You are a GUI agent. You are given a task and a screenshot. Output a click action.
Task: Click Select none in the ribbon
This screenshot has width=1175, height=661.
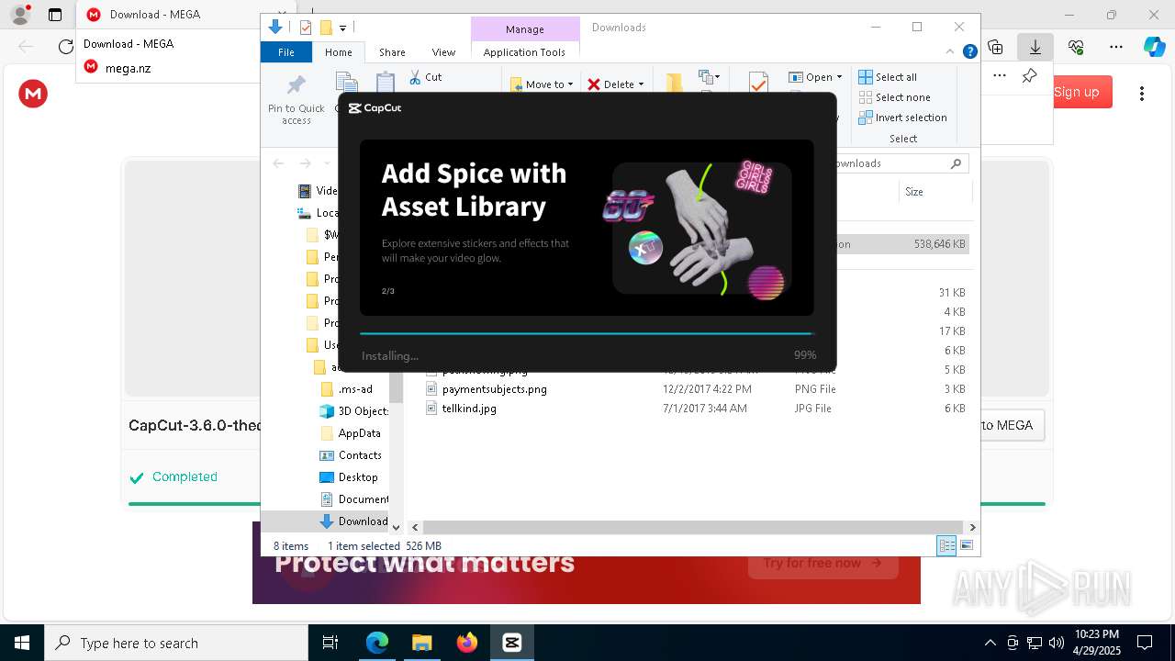894,97
